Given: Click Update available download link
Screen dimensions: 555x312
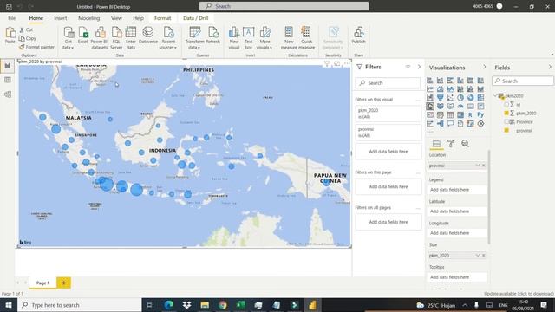Looking at the screenshot, I should 519,294.
